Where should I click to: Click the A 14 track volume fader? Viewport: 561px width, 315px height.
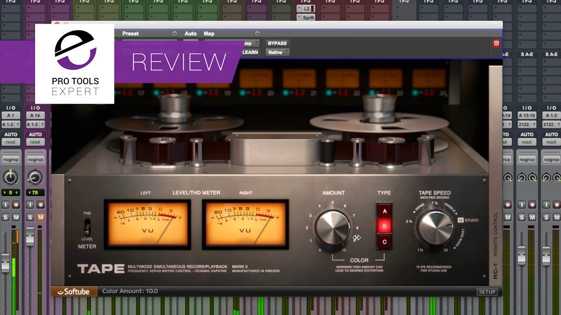[29, 236]
